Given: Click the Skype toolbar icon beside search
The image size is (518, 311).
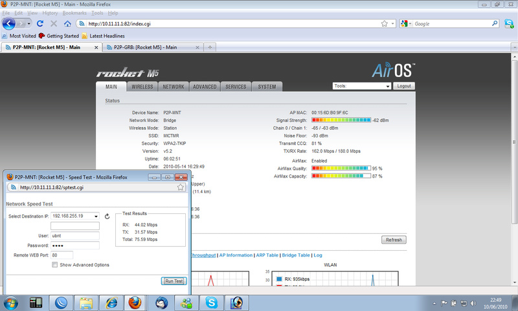Looking at the screenshot, I should tap(509, 23).
